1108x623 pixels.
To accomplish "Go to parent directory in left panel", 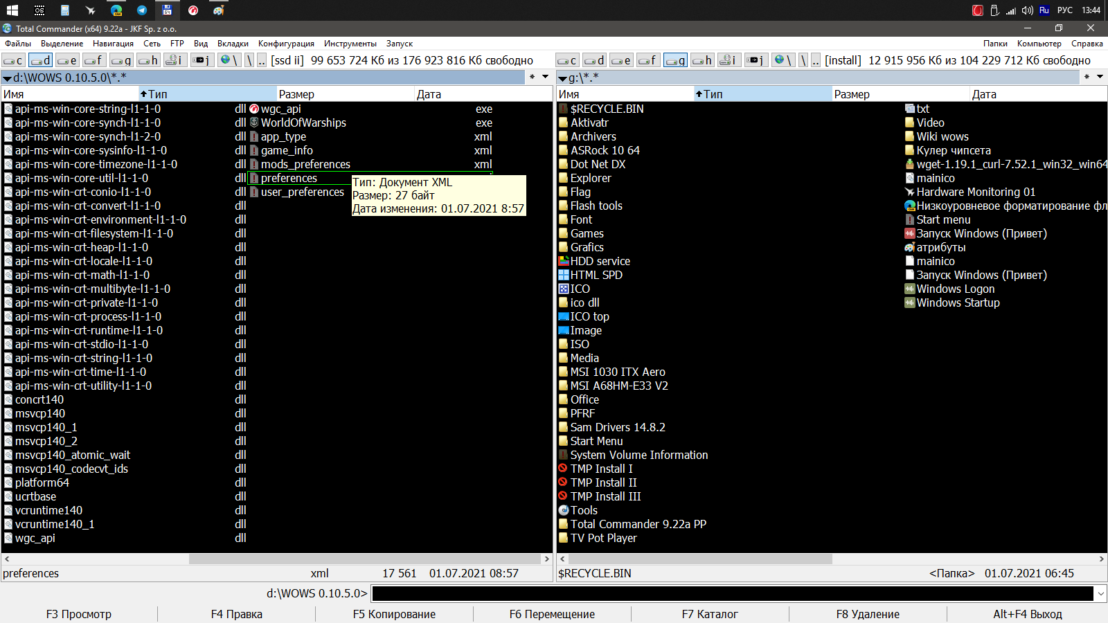I will [262, 60].
